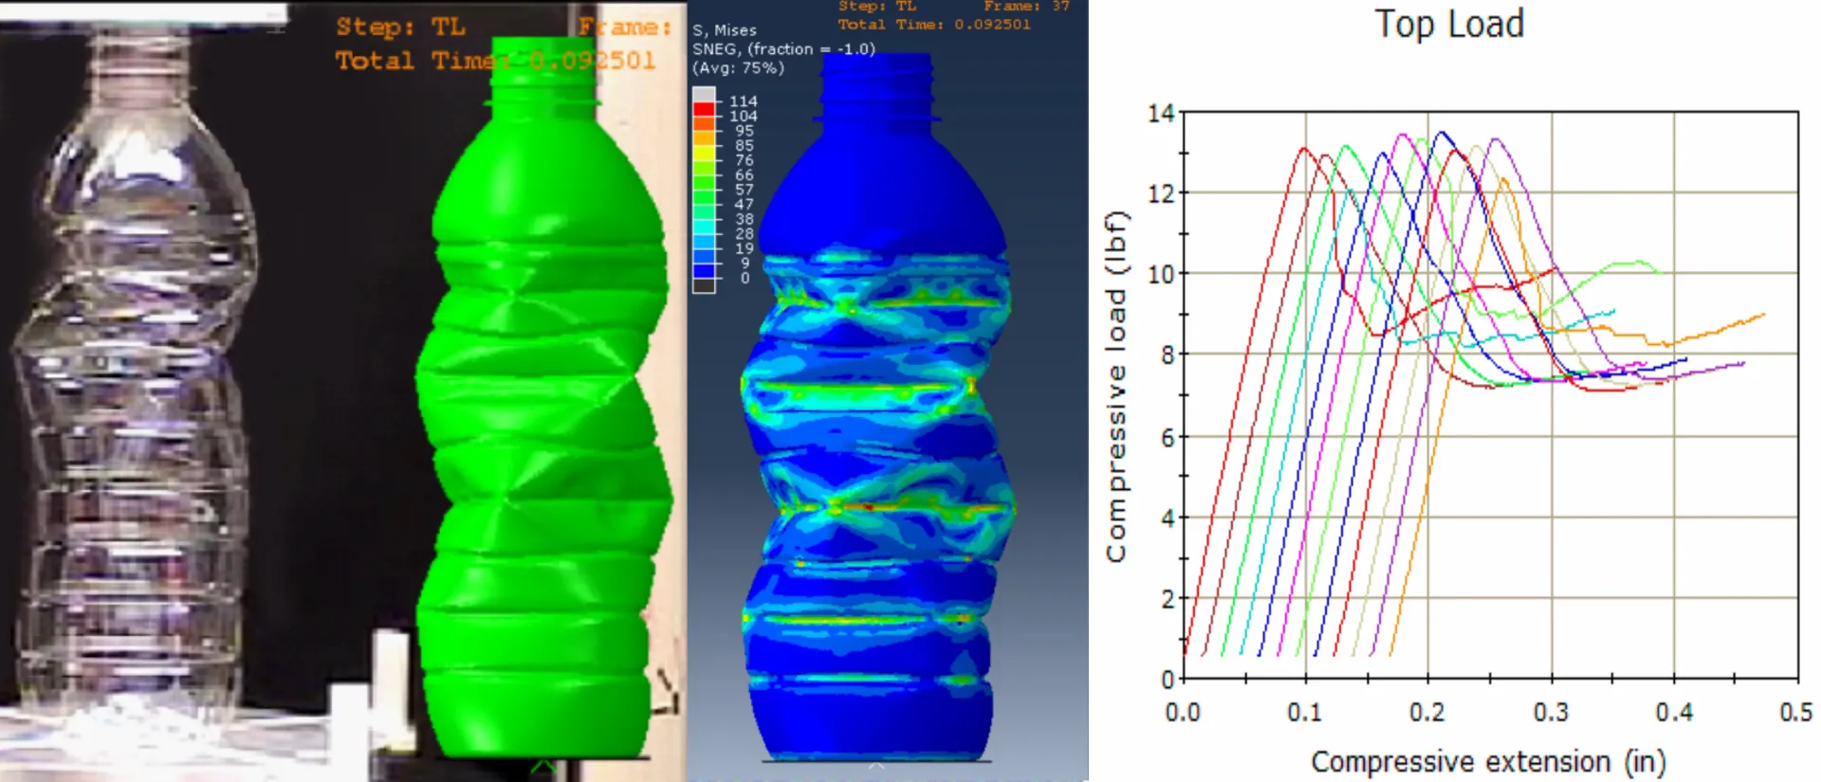The height and width of the screenshot is (782, 1821).
Task: Click "Total Time: 0.092501" above the blue bottle
Action: tap(933, 25)
